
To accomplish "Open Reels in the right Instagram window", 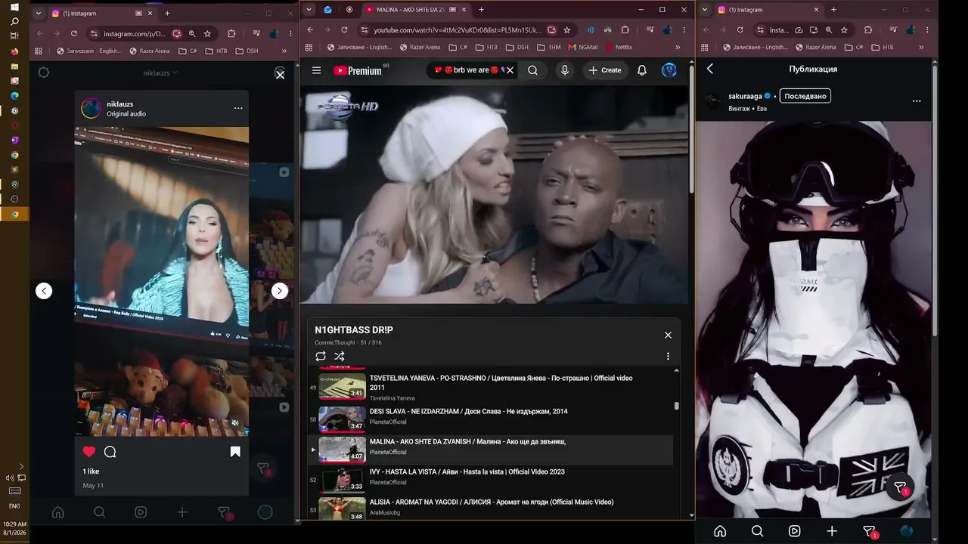I will 794,531.
